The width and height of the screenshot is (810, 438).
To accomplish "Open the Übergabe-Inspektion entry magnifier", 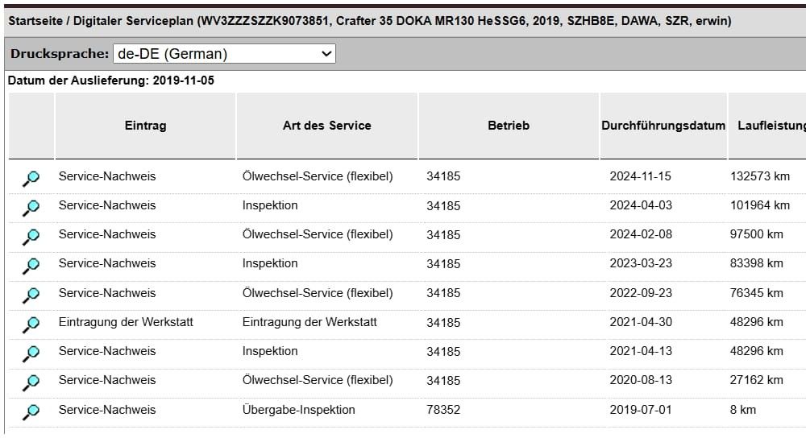I will (31, 411).
